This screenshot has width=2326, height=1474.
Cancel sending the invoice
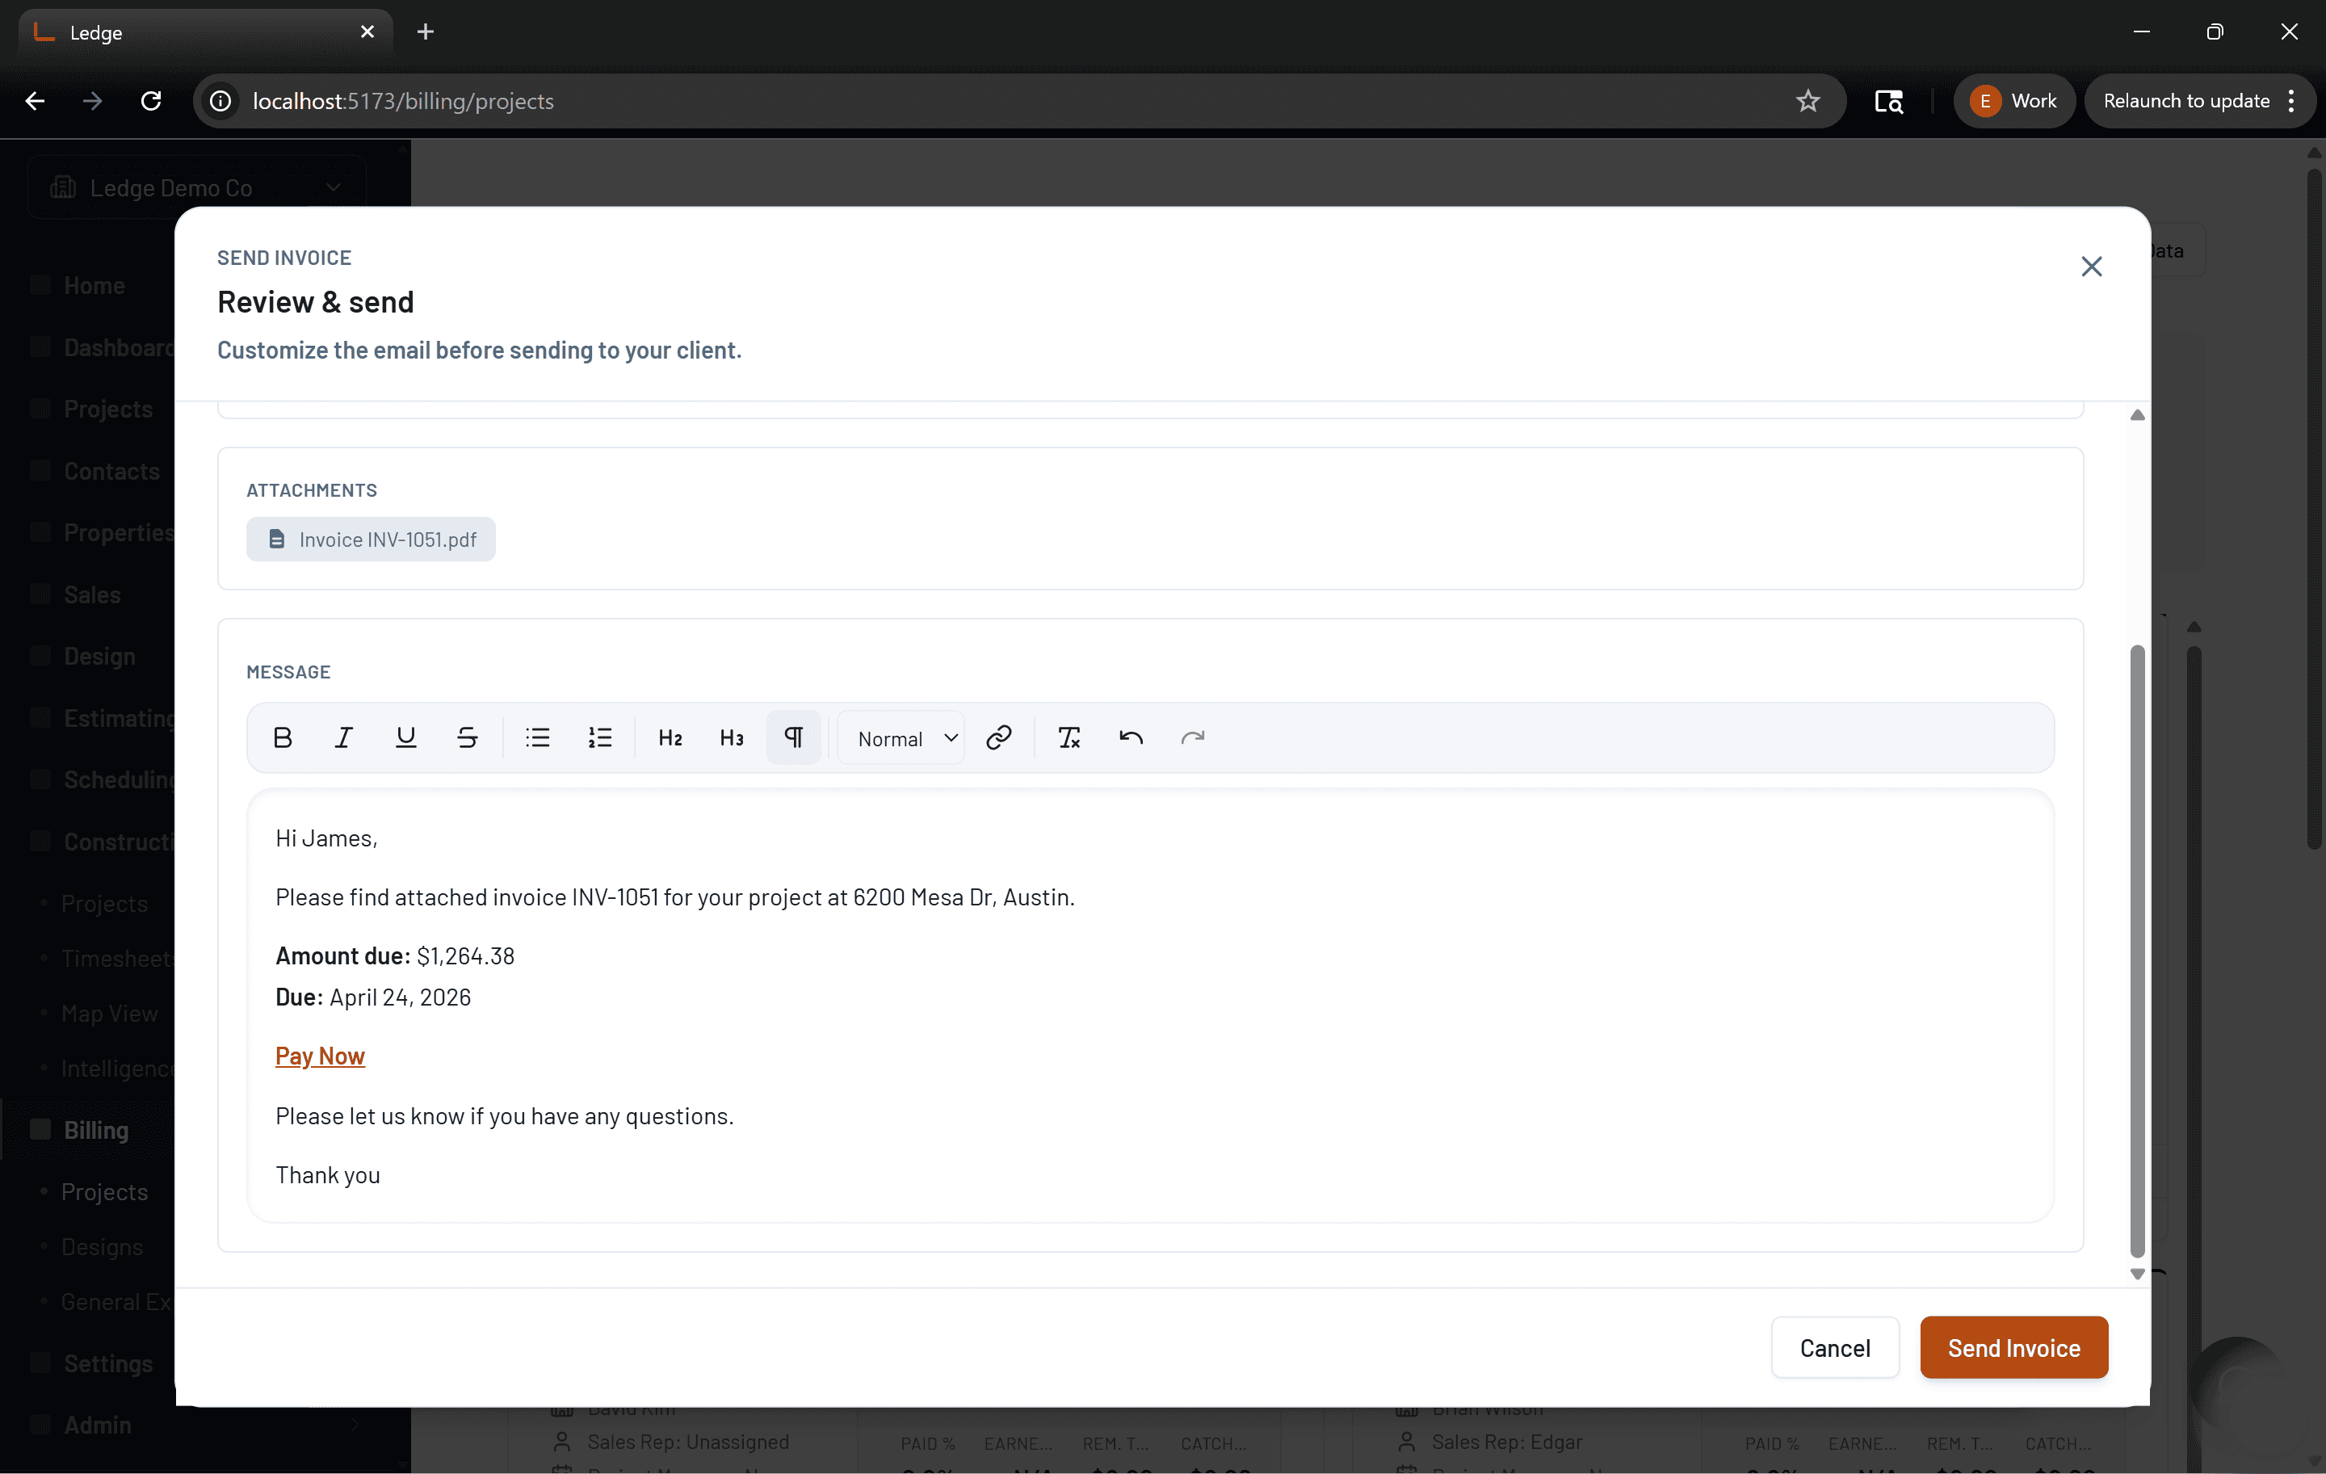[1835, 1347]
